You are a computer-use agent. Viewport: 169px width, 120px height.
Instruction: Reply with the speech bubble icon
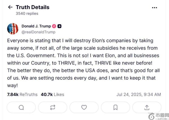click(21, 107)
